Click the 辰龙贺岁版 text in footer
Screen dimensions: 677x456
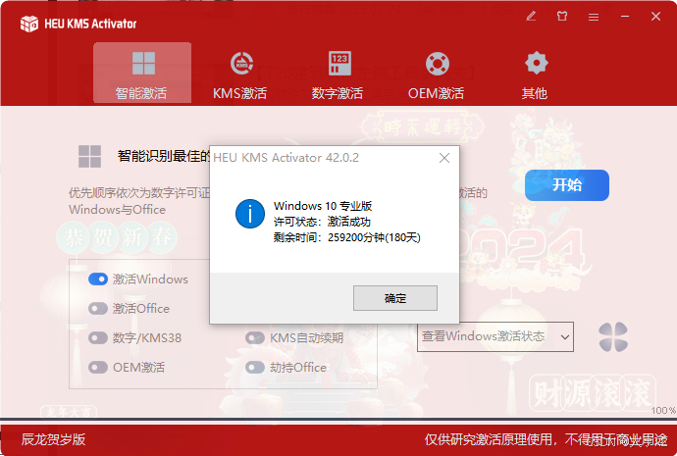[54, 439]
